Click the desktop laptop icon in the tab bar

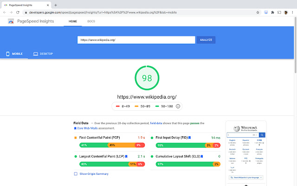coord(36,54)
